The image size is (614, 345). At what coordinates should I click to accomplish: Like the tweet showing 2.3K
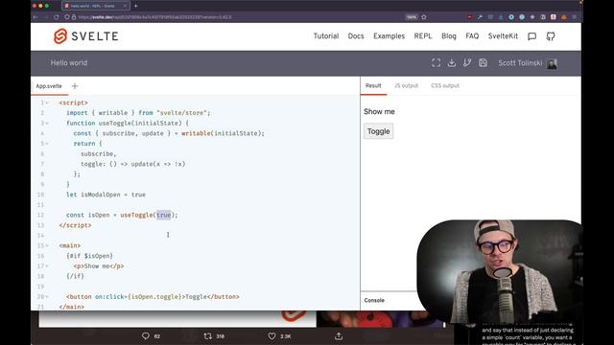(272, 336)
